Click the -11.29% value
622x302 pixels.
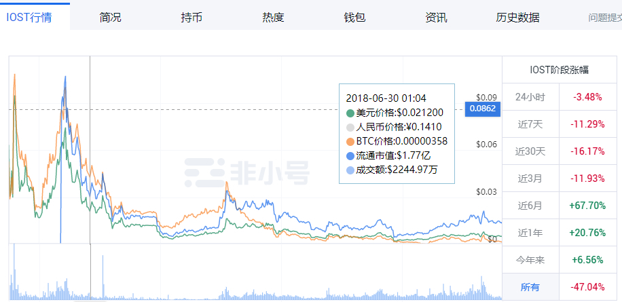(x=588, y=124)
